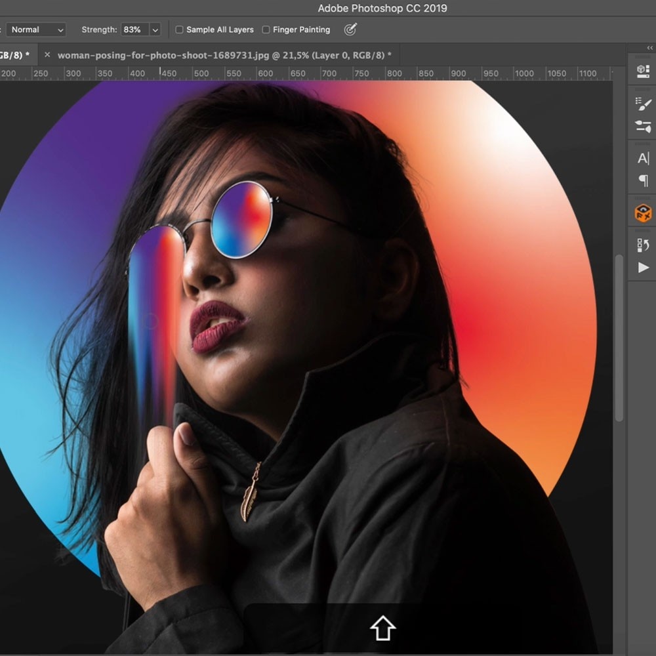
Task: Open the Character panel
Action: [642, 158]
